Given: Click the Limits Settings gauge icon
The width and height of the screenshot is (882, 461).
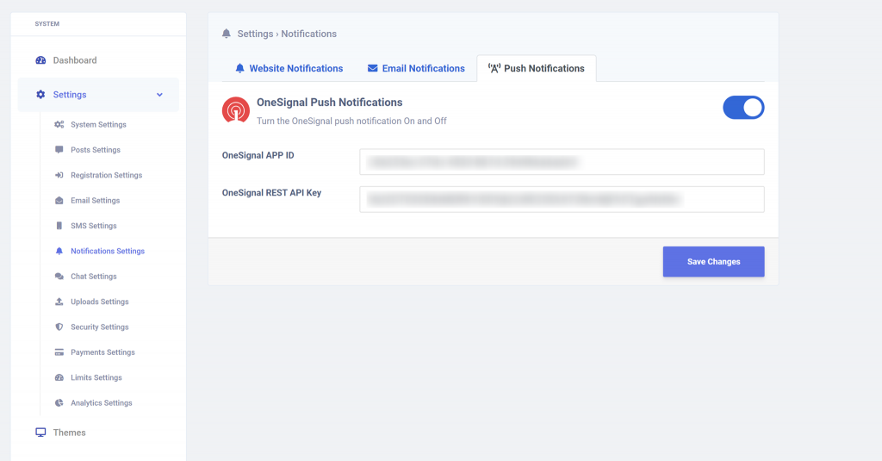Looking at the screenshot, I should click(59, 377).
